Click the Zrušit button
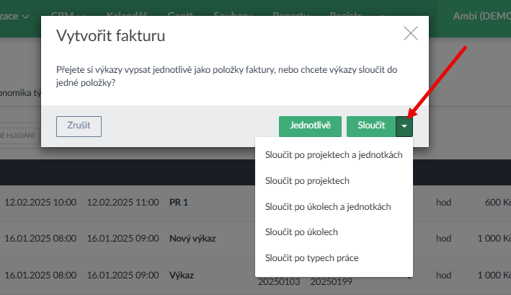Image resolution: width=511 pixels, height=295 pixels. (x=79, y=126)
